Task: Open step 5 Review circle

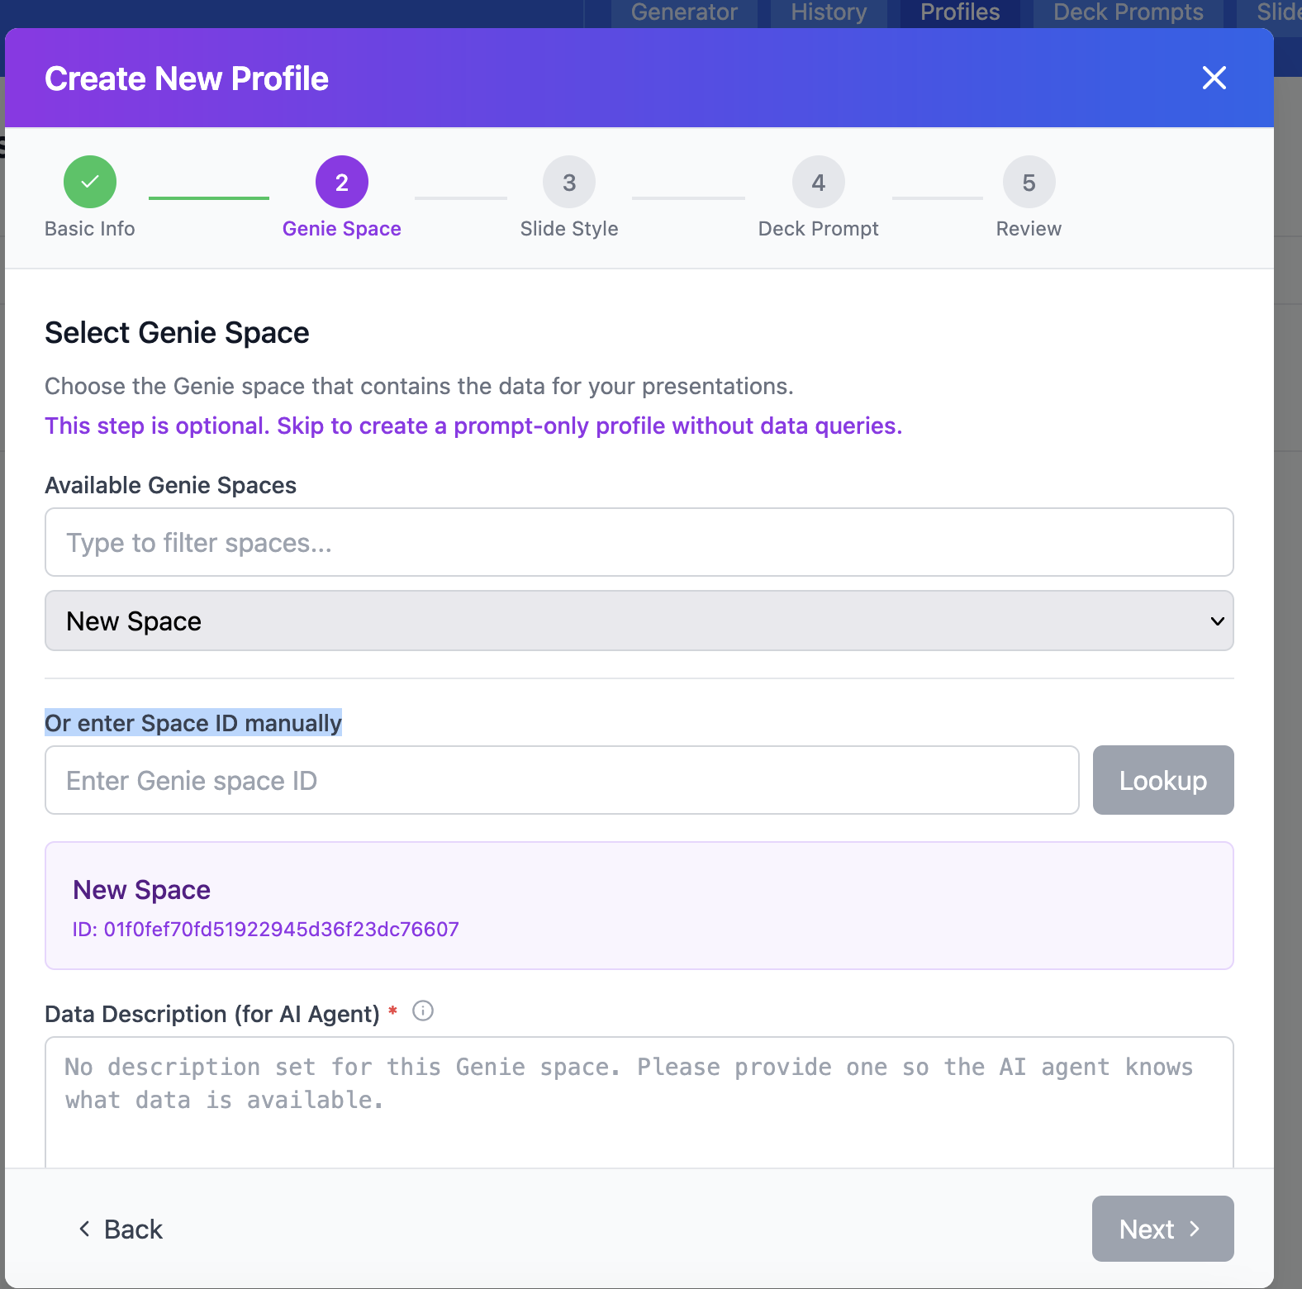Action: pyautogui.click(x=1029, y=182)
